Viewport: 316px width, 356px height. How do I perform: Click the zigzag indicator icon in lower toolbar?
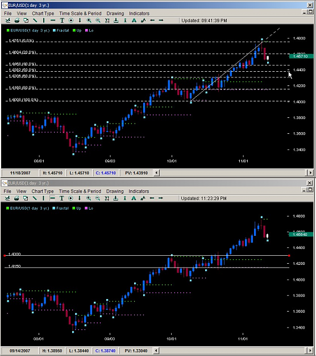[143, 198]
